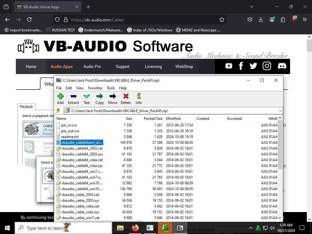Select vbaudio_cable_2003.sys file
312x234 pixels.
[80, 200]
